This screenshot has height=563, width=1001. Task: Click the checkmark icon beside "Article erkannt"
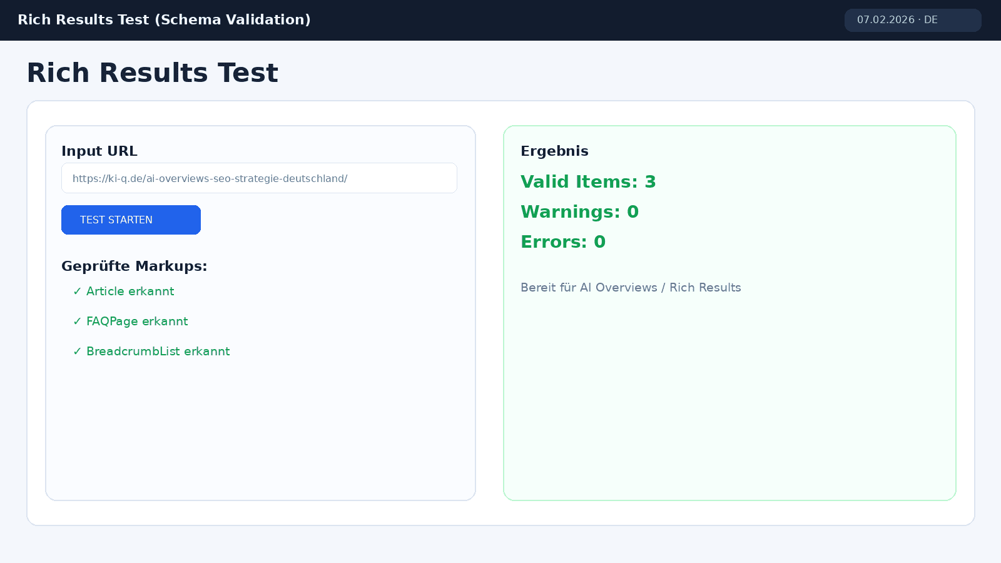(x=78, y=291)
